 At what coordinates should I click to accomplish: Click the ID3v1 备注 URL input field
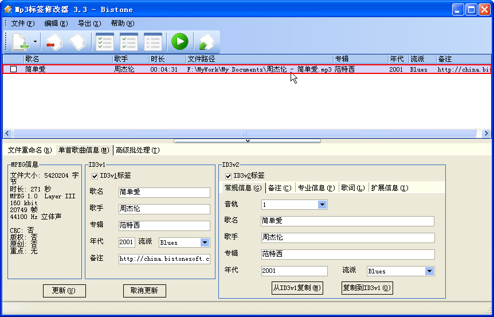click(164, 259)
